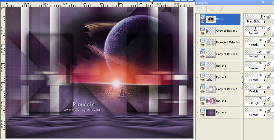
Task: Open blend mode dropdown for Raster 2
Action: pos(264,80)
